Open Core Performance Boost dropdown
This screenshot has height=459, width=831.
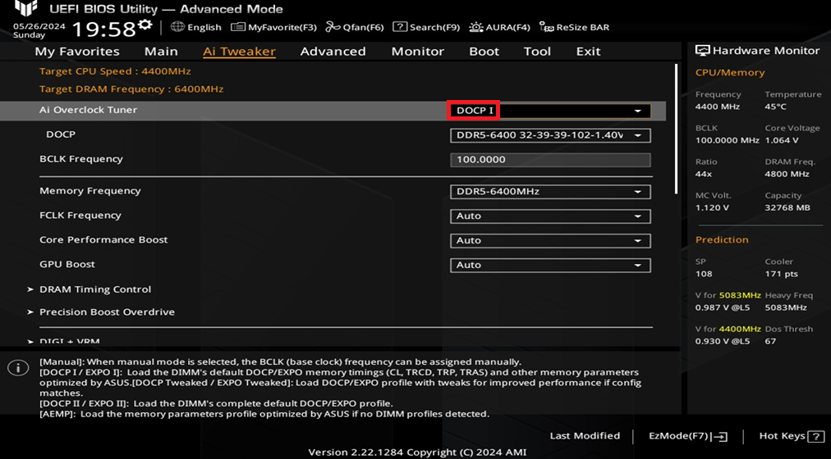pos(550,241)
